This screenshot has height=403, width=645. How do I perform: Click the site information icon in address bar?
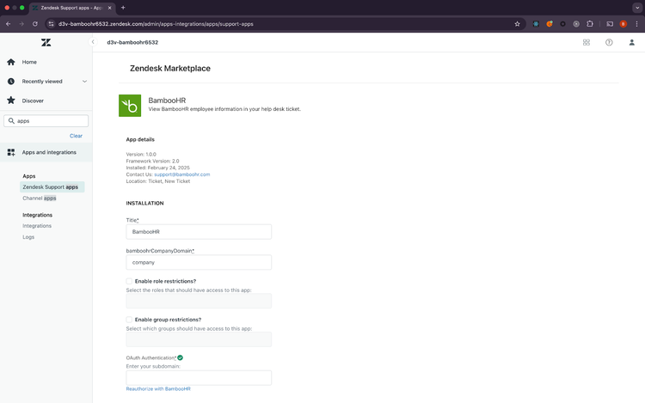[x=51, y=24]
